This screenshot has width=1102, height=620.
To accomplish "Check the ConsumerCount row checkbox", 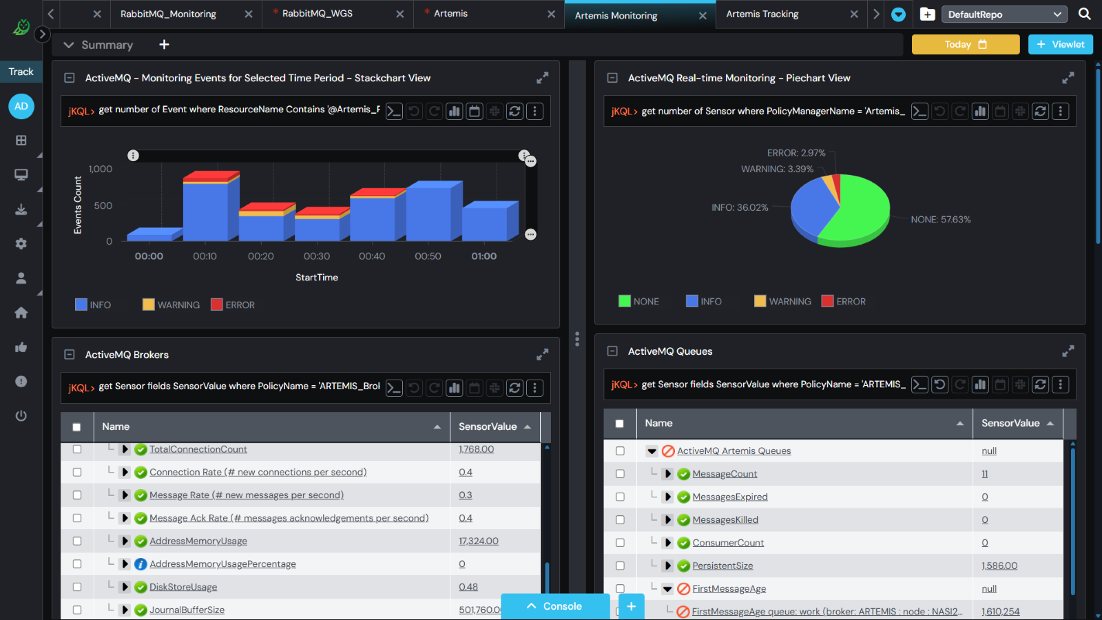I will [620, 543].
